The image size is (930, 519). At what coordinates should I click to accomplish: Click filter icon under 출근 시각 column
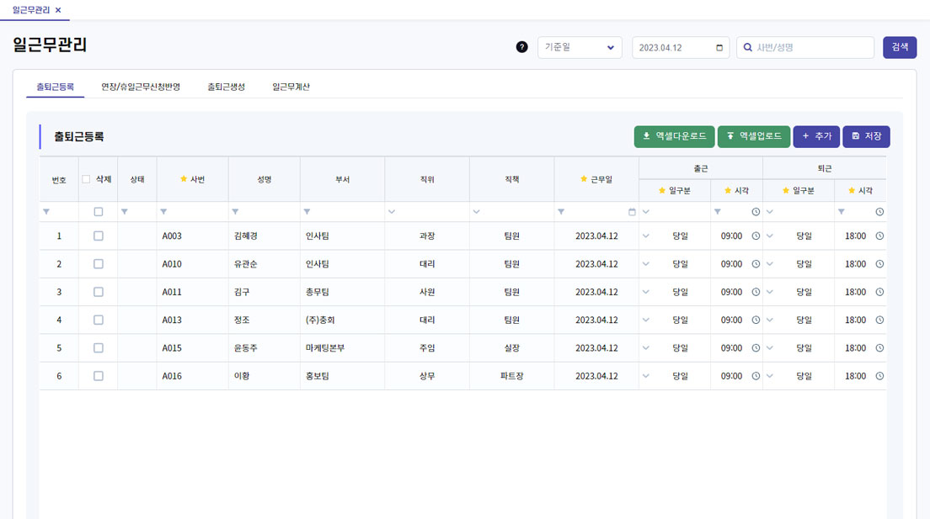coord(718,211)
